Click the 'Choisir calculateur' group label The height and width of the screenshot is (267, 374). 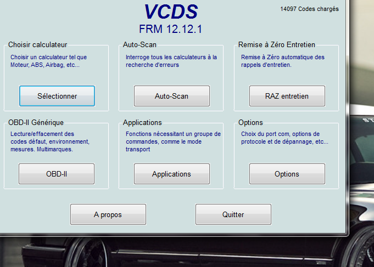point(38,44)
